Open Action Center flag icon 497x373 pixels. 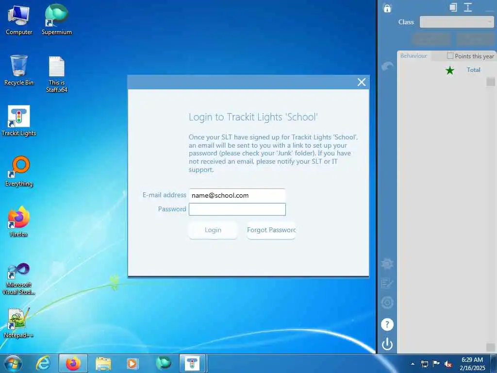[436, 364]
